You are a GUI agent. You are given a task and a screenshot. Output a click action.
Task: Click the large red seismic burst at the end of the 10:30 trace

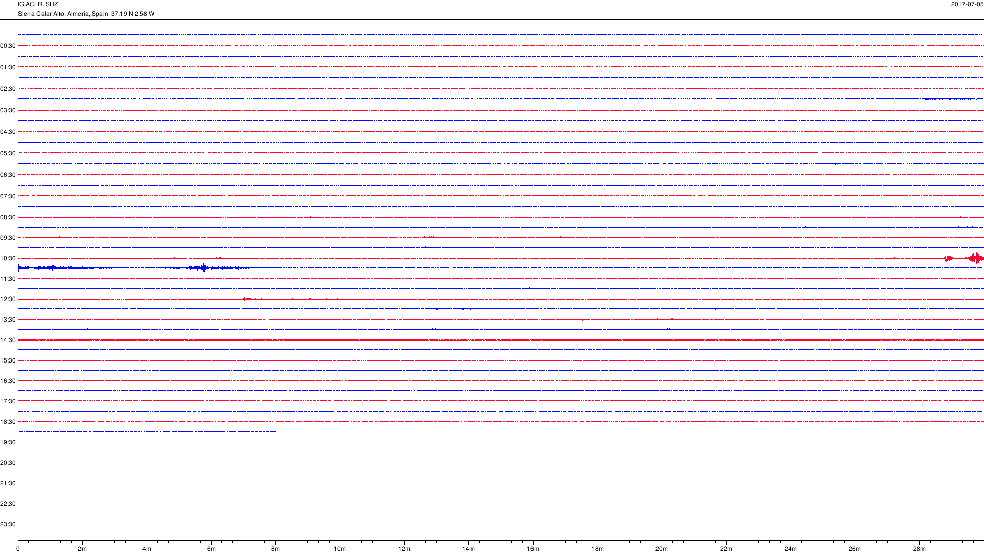(x=975, y=258)
